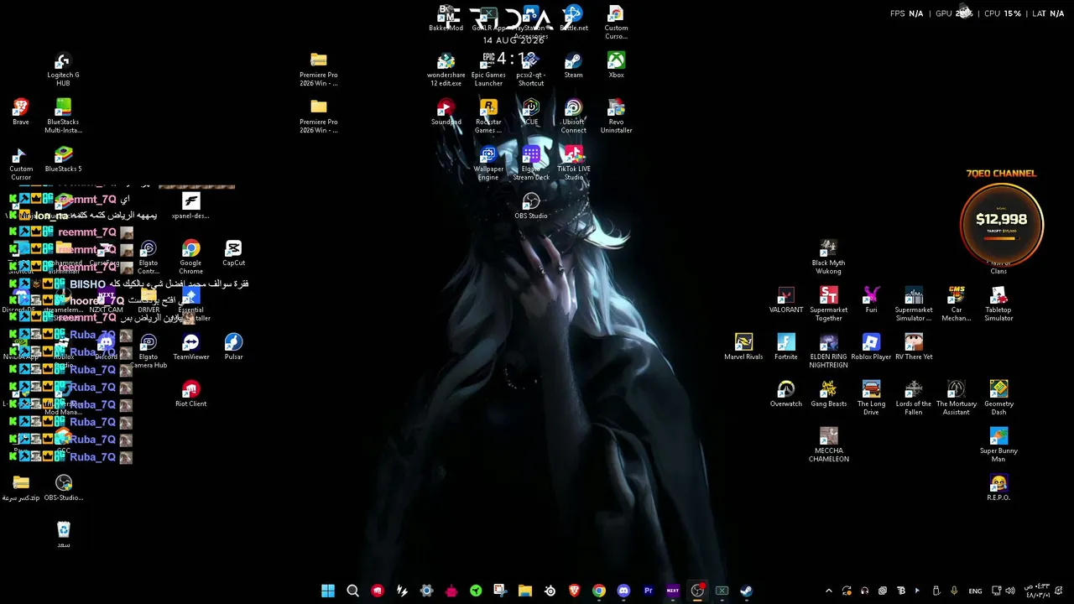Open the Battle.net desktop shortcut
1074x604 pixels.
(573, 18)
